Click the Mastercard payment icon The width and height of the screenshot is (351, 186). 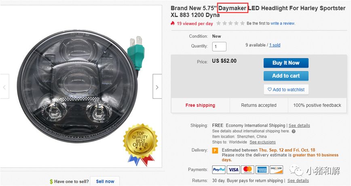click(247, 169)
